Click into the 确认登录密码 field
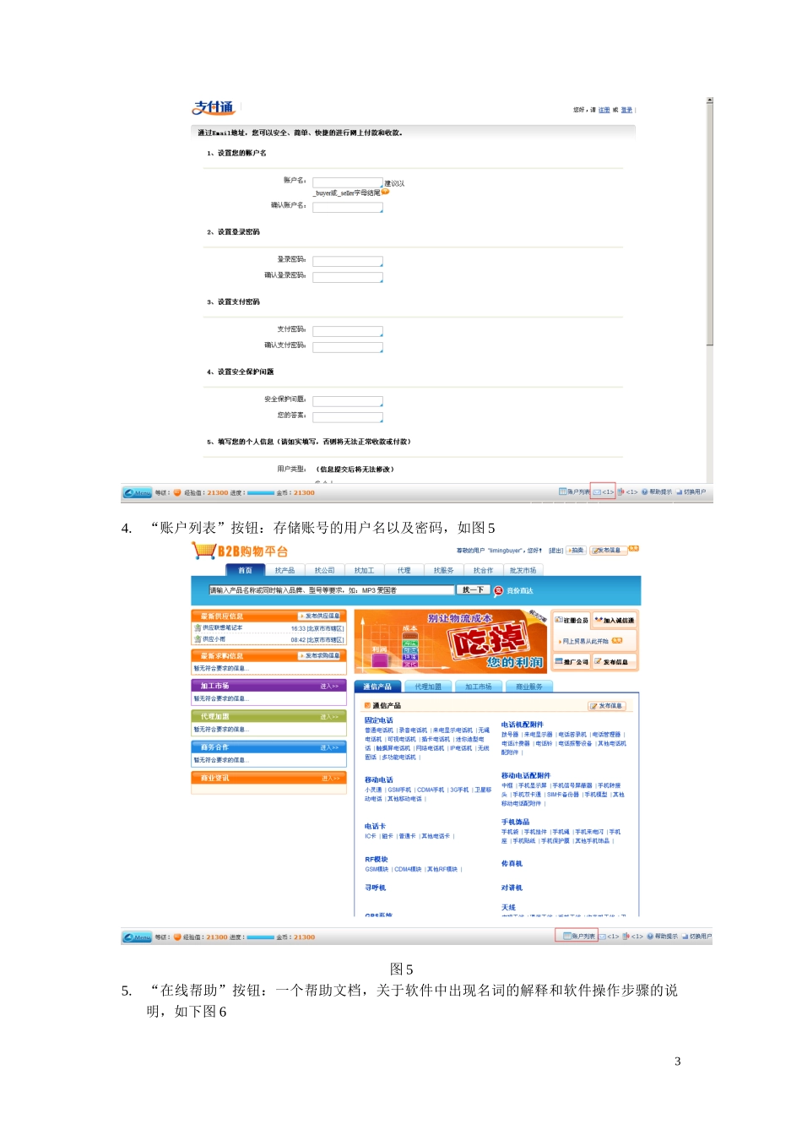The width and height of the screenshot is (802, 1135). (348, 276)
